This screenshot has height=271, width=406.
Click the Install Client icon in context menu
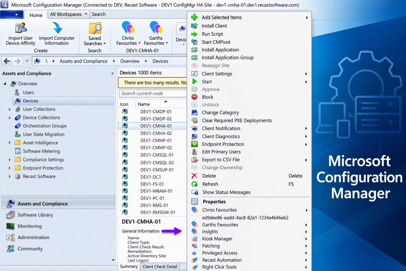(194, 26)
